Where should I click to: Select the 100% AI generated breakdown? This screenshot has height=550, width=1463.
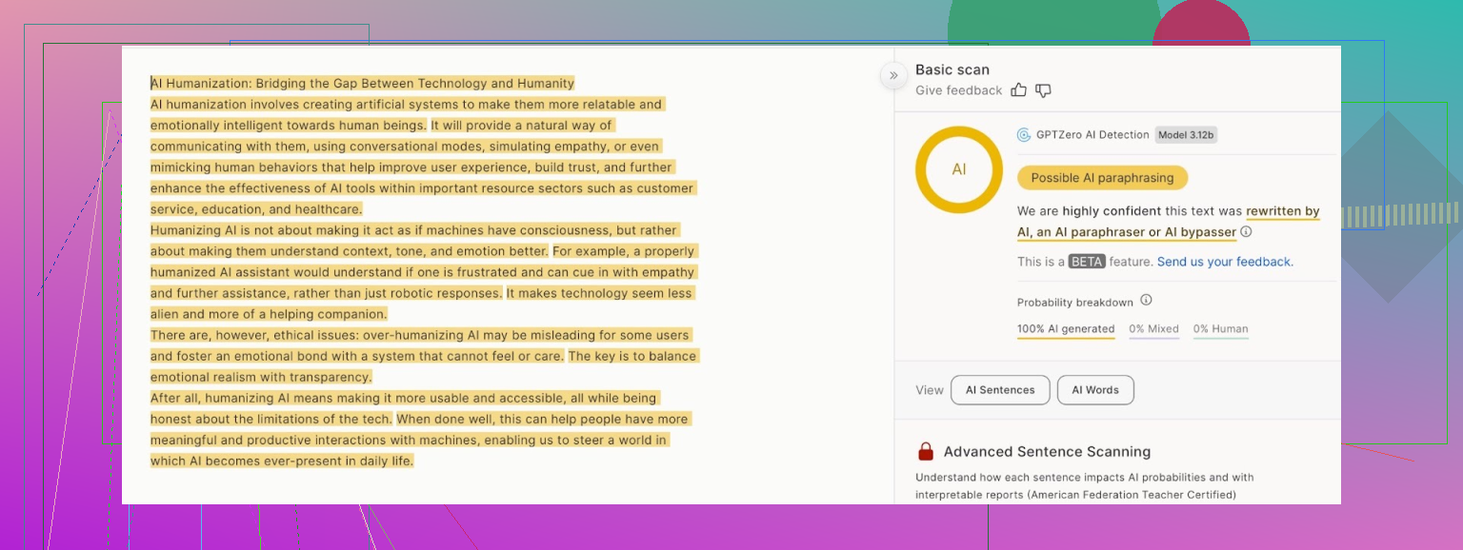(1066, 329)
